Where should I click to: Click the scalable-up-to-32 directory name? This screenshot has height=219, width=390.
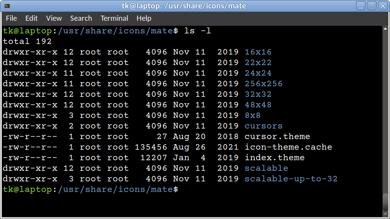click(x=291, y=179)
